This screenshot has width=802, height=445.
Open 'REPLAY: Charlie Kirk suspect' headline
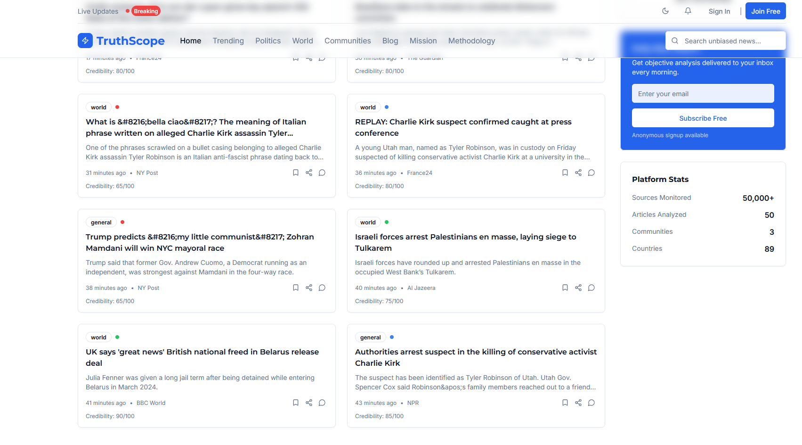pos(463,127)
